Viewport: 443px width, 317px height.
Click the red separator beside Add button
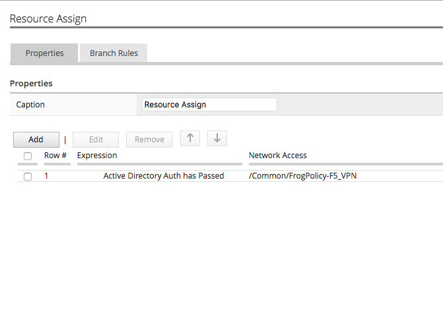pos(65,140)
